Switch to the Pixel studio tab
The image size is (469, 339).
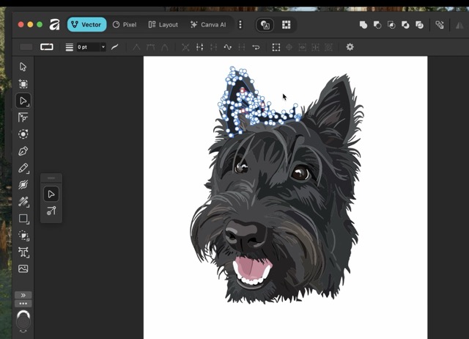(x=125, y=24)
